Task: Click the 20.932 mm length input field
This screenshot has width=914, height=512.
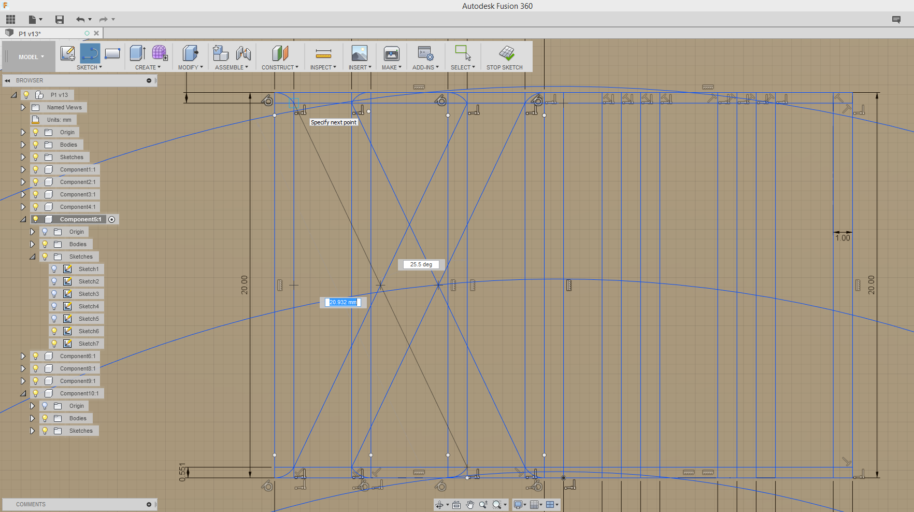Action: coord(343,302)
